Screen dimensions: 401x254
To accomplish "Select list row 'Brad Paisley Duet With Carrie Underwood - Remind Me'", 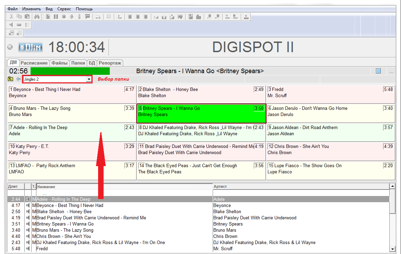I will pos(199,218).
